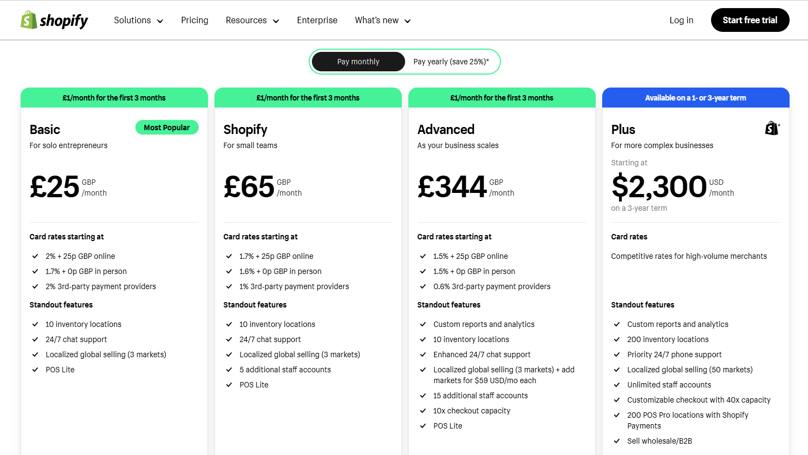Click '1.7% + 0p GBP in person' rate
This screenshot has width=808, height=455.
pyautogui.click(x=86, y=271)
